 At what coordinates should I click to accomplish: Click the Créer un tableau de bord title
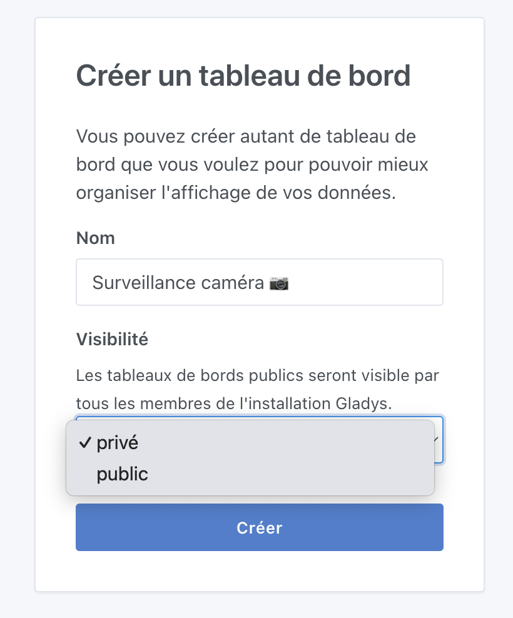243,75
